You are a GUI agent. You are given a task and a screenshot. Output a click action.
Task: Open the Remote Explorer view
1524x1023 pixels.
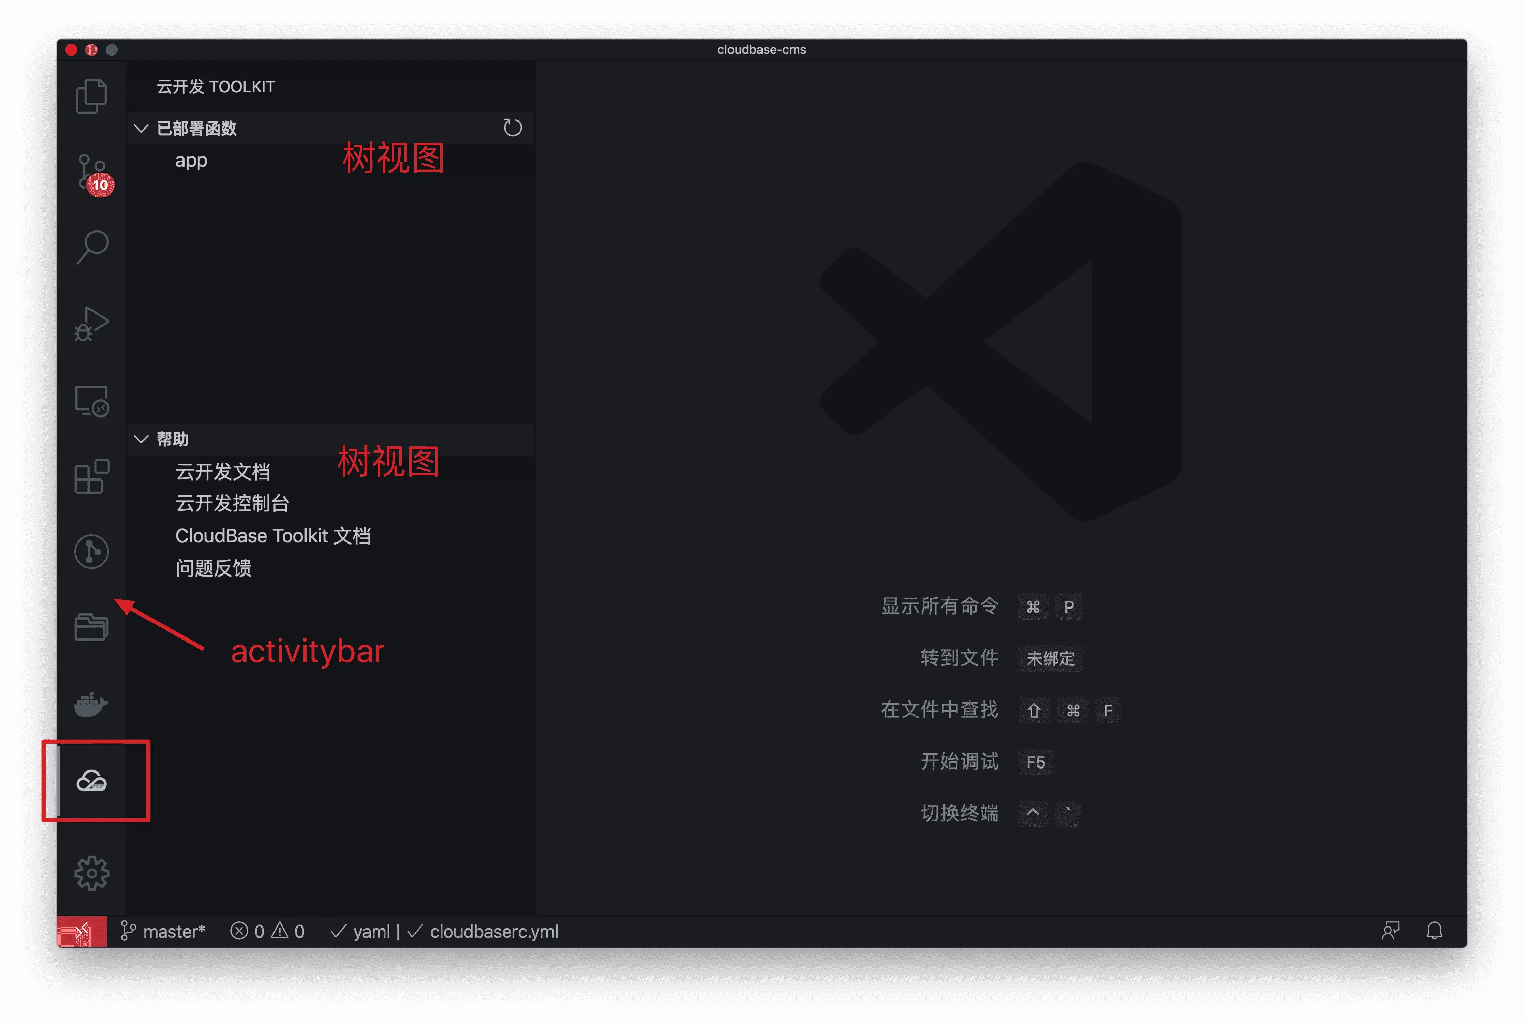tap(92, 401)
